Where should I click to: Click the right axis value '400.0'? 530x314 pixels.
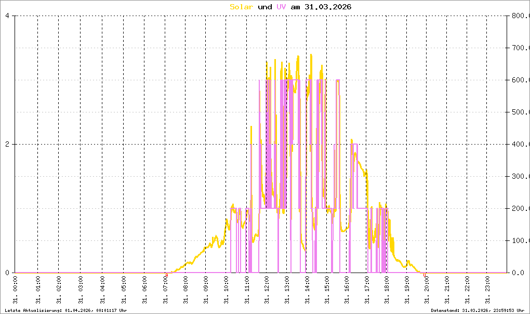pos(521,144)
